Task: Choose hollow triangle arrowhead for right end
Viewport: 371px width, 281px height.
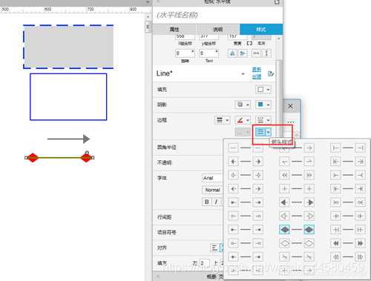Action: 309,216
